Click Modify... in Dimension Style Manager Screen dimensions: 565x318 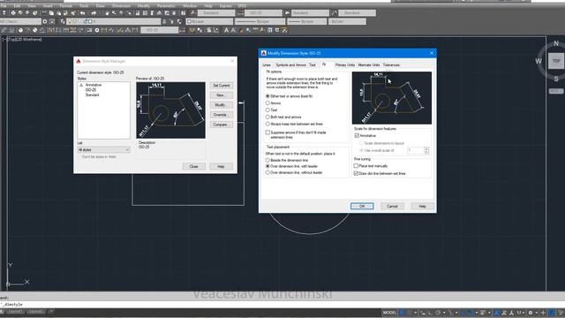(222, 105)
